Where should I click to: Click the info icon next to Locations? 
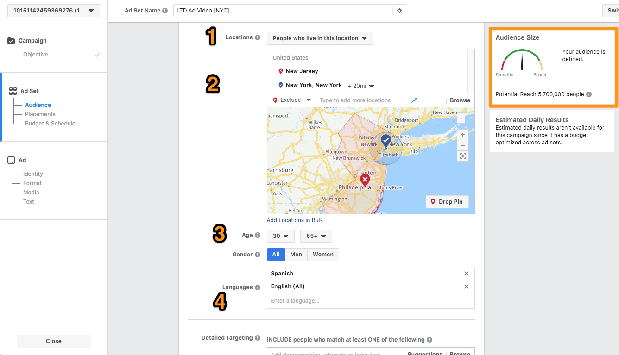258,37
